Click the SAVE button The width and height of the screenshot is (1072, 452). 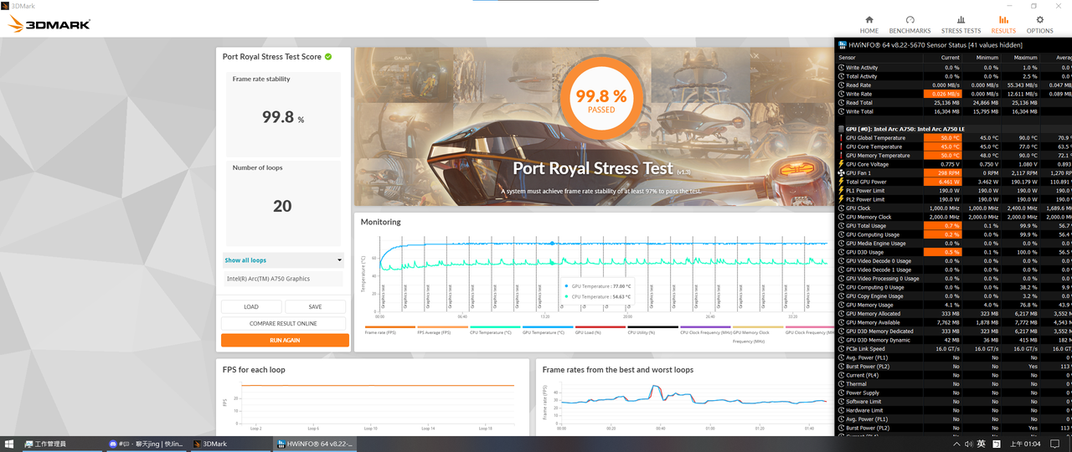pyautogui.click(x=315, y=306)
